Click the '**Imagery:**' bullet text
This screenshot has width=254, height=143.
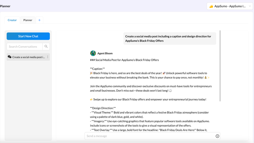pos(150,123)
